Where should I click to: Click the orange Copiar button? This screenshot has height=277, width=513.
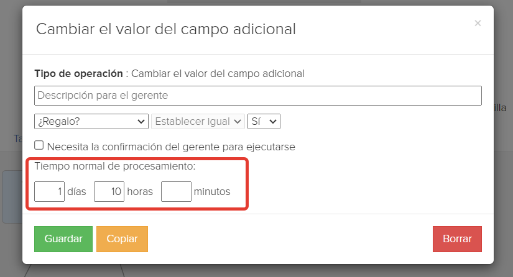pyautogui.click(x=122, y=239)
